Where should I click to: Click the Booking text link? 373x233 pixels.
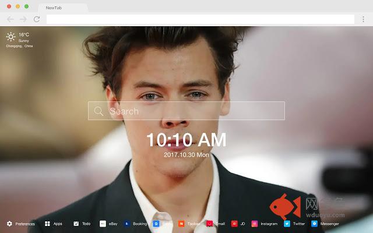[x=140, y=224]
